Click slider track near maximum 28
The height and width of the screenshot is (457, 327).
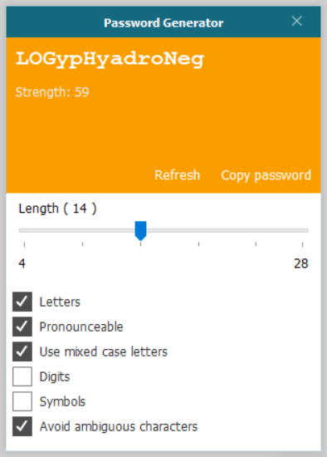pos(301,230)
